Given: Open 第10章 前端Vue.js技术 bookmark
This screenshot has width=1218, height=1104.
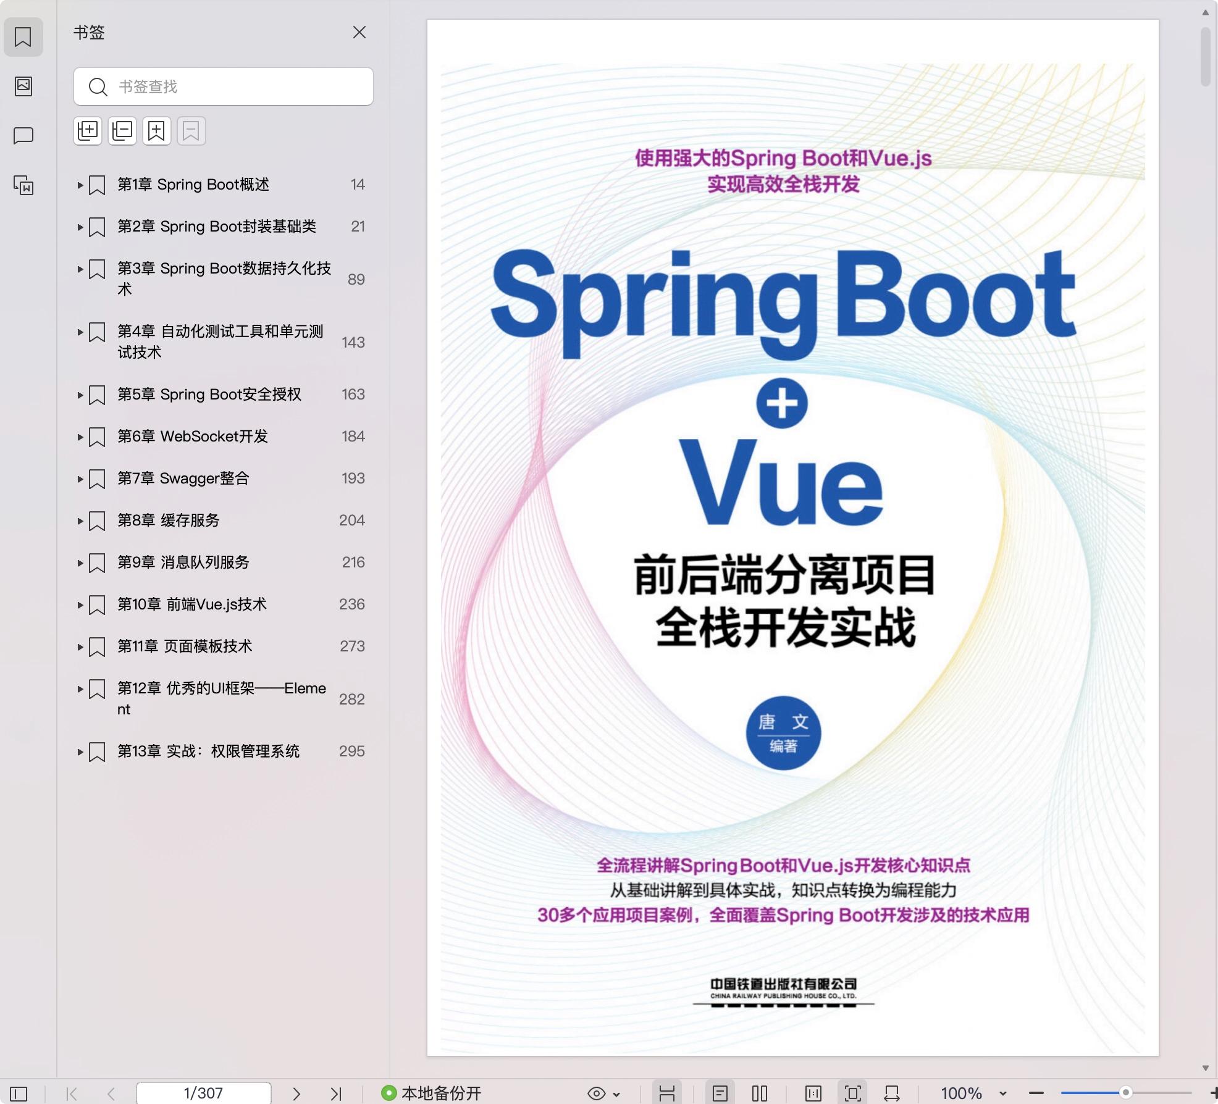Looking at the screenshot, I should pos(192,604).
